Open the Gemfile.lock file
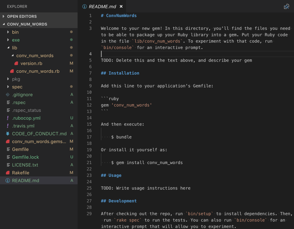Image resolution: width=294 pixels, height=229 pixels. coord(26,157)
